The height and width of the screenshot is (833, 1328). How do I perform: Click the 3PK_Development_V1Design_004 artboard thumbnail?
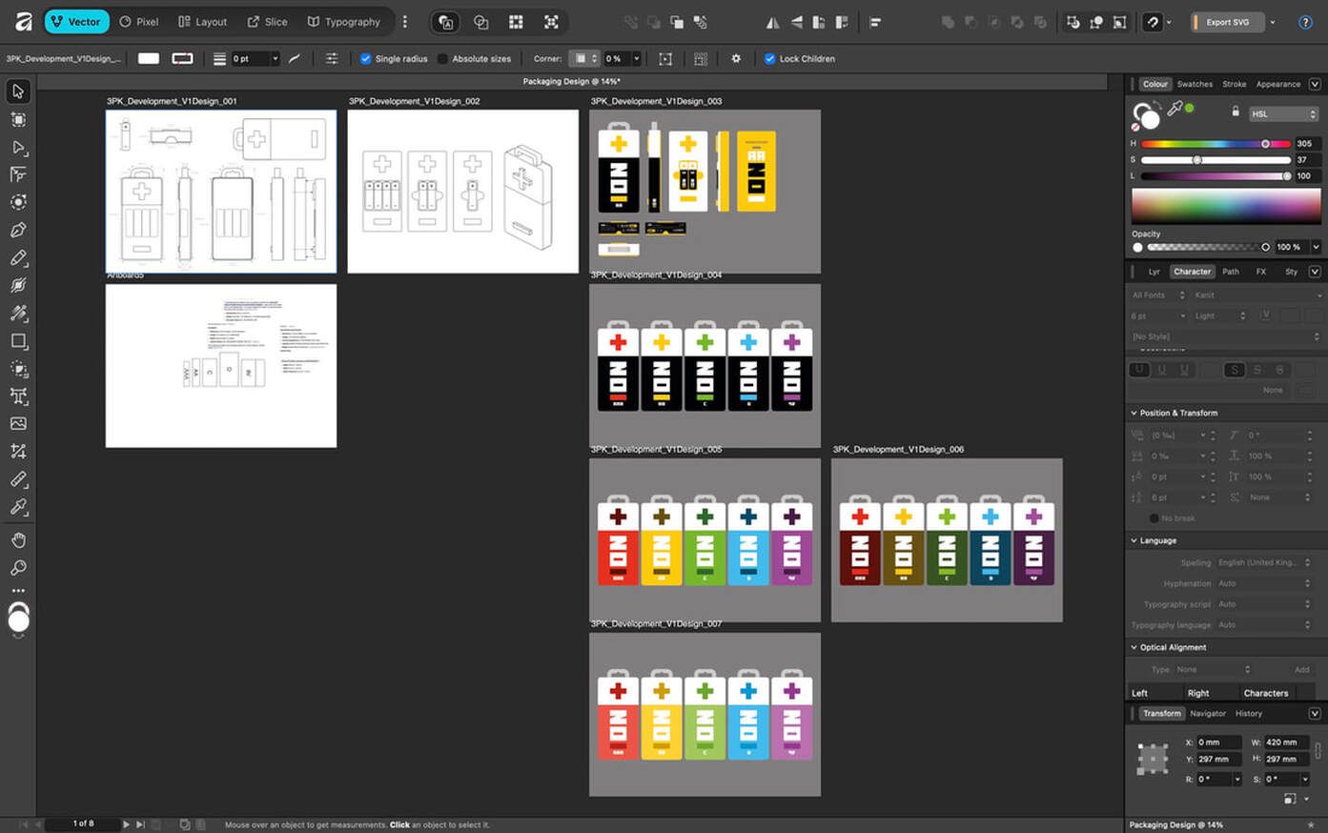pyautogui.click(x=705, y=365)
